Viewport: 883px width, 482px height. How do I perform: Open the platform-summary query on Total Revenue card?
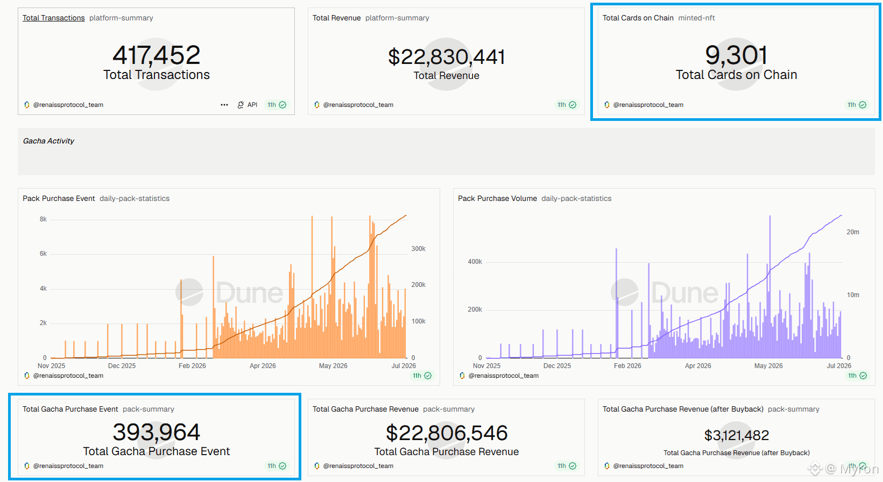pyautogui.click(x=397, y=18)
